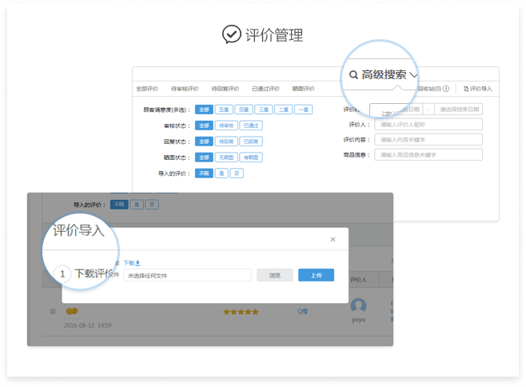The height and width of the screenshot is (387, 526).
Task: Click the 浏览 browse button
Action: tap(274, 275)
